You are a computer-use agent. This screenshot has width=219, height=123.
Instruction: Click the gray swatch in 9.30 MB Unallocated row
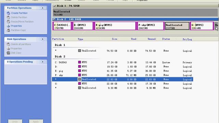79,88
